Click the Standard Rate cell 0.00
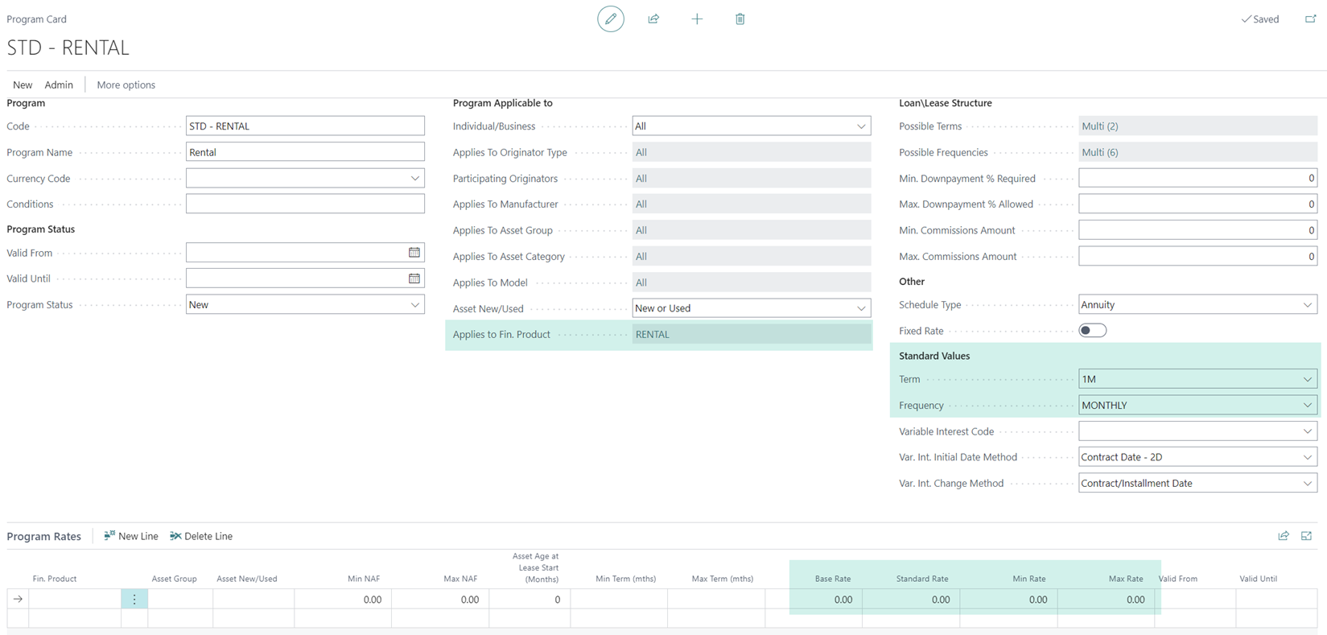Image resolution: width=1327 pixels, height=635 pixels. click(911, 600)
